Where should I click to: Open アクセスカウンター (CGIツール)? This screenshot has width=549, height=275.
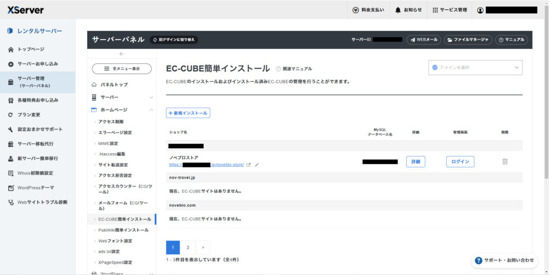125,189
